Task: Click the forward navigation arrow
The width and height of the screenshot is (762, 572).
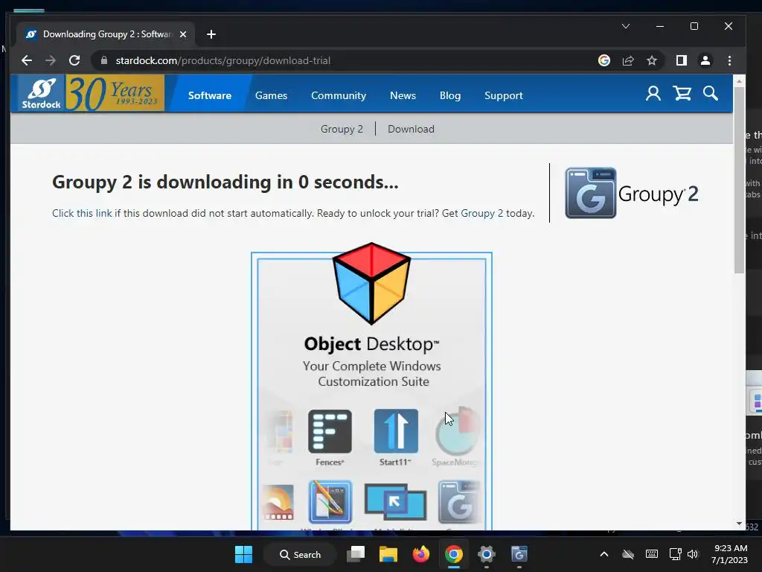Action: click(51, 60)
